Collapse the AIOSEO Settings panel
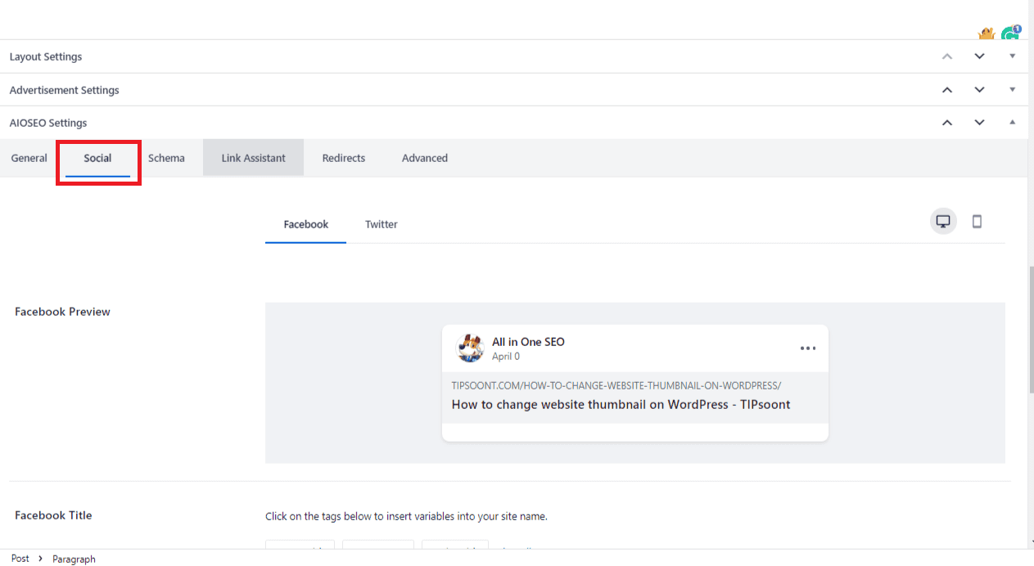This screenshot has width=1034, height=566. [x=1012, y=123]
